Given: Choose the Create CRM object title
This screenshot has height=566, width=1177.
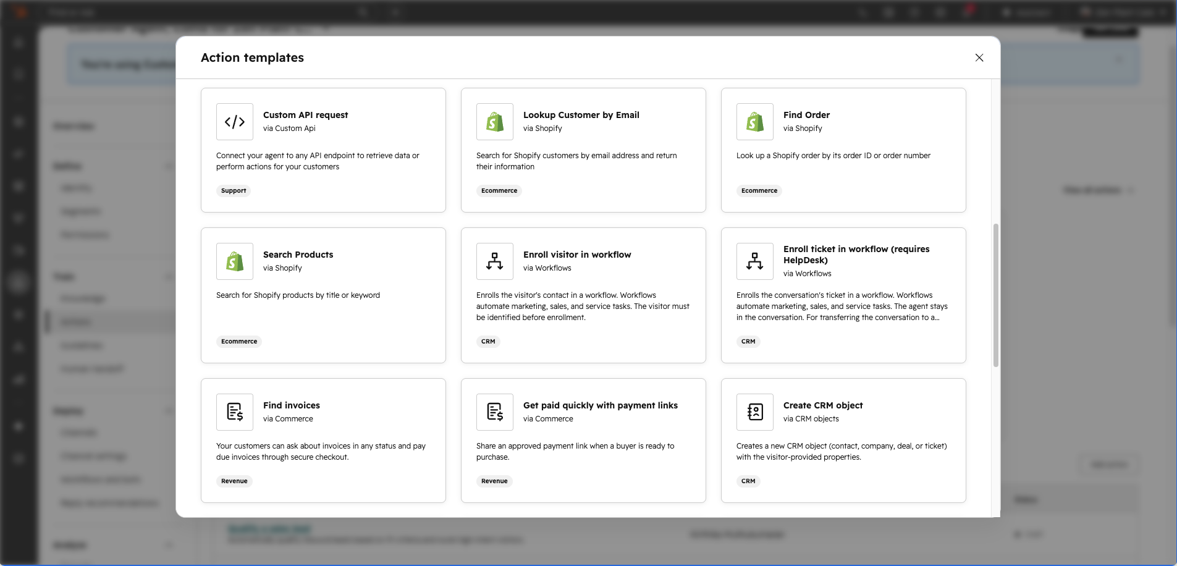Looking at the screenshot, I should coord(823,405).
